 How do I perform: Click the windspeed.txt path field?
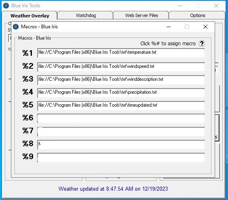coord(121,67)
